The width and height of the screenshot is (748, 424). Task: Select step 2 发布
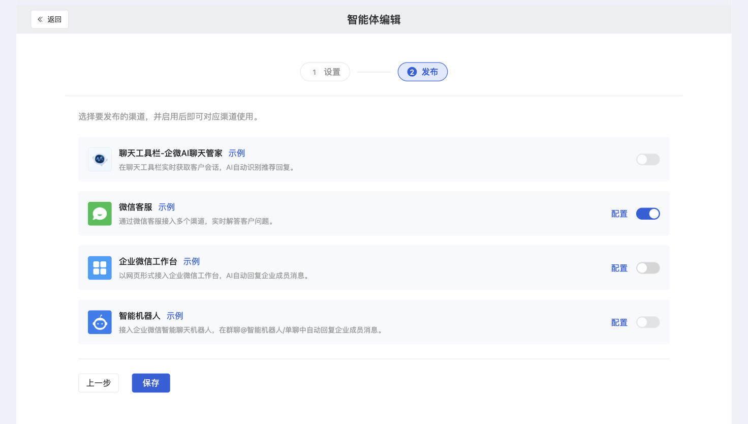pos(423,72)
